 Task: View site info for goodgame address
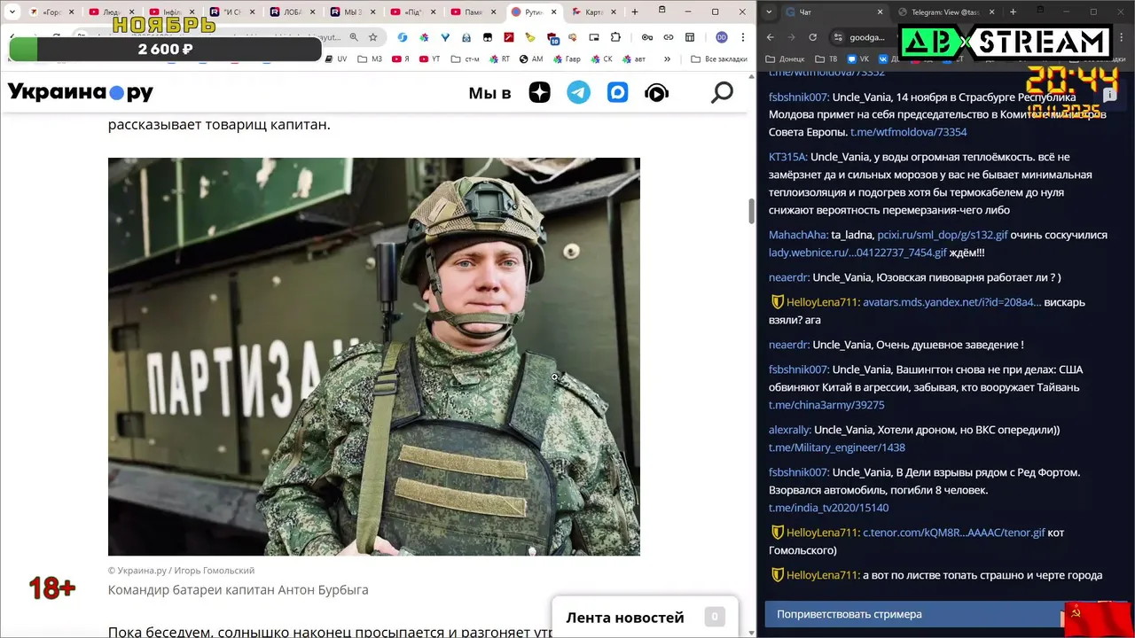click(837, 37)
